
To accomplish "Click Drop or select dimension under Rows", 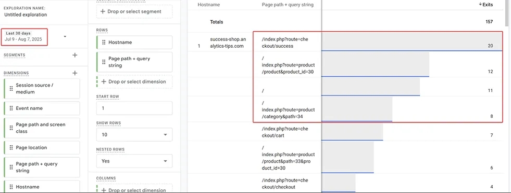I will 134,82.
